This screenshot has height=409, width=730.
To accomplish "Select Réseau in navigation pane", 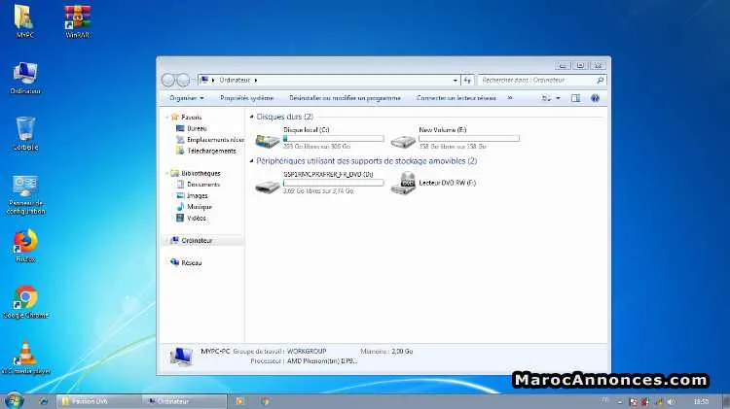I will (x=186, y=263).
